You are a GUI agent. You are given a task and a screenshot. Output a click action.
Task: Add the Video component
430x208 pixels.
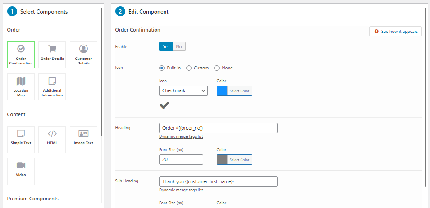click(21, 172)
